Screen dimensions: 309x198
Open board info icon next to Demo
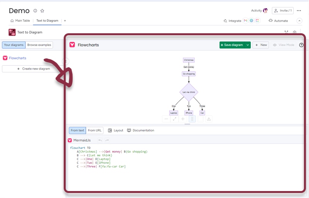click(35, 11)
